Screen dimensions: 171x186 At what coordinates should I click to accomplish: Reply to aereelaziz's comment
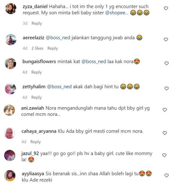point(53,48)
